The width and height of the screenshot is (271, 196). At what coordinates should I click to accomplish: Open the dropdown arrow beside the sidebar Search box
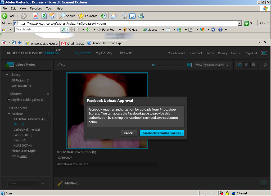click(x=43, y=183)
